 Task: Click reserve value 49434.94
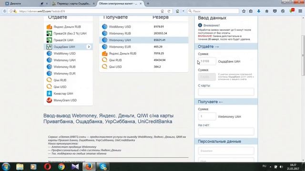[x=160, y=60]
